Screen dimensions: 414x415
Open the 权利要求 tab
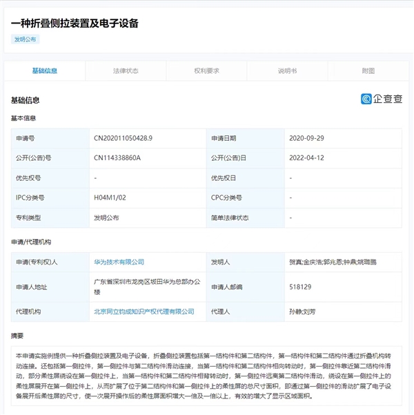click(207, 70)
